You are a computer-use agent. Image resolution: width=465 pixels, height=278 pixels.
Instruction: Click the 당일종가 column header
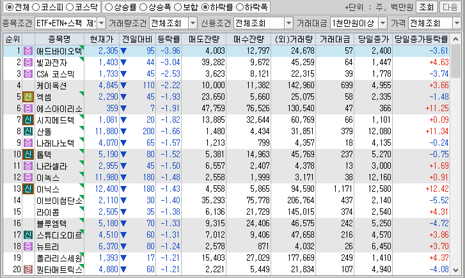click(373, 39)
